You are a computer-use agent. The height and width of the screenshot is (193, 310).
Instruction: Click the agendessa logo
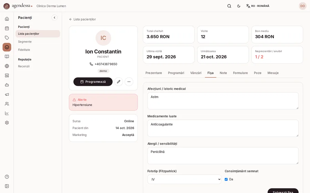pos(18,6)
